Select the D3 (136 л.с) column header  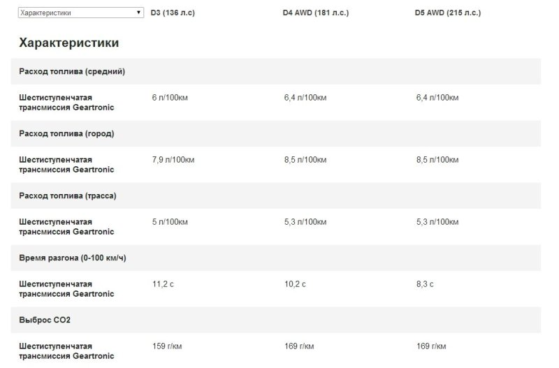(x=173, y=13)
